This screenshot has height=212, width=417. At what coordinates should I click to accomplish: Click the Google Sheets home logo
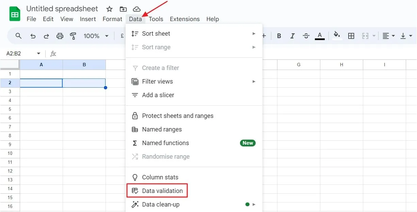pos(15,14)
